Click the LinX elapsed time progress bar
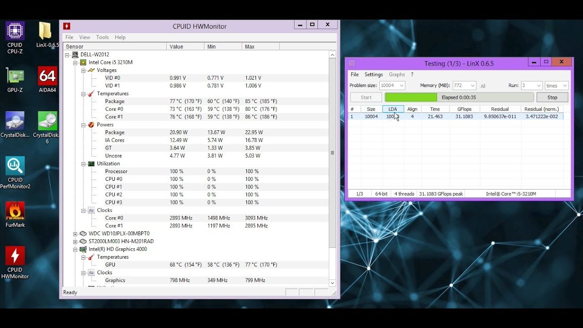This screenshot has width=583, height=328. pyautogui.click(x=459, y=97)
